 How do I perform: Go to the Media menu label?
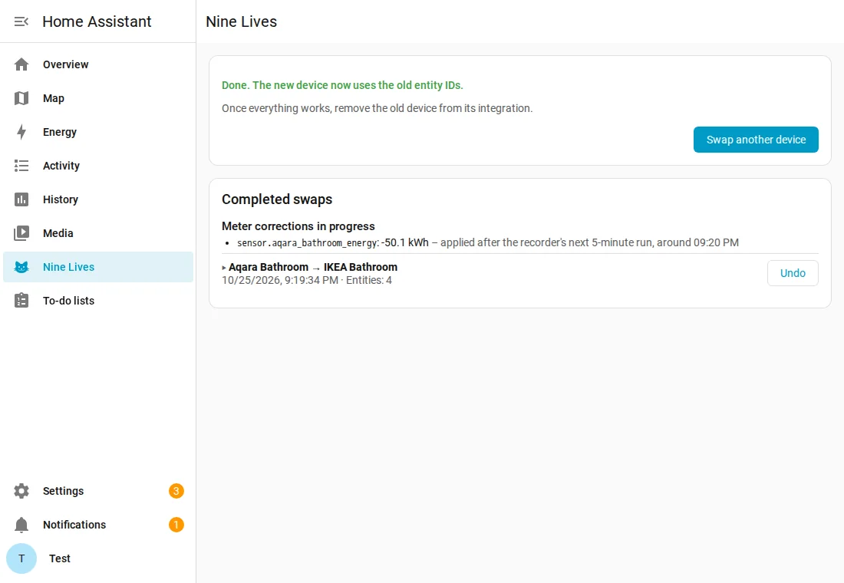pos(58,233)
